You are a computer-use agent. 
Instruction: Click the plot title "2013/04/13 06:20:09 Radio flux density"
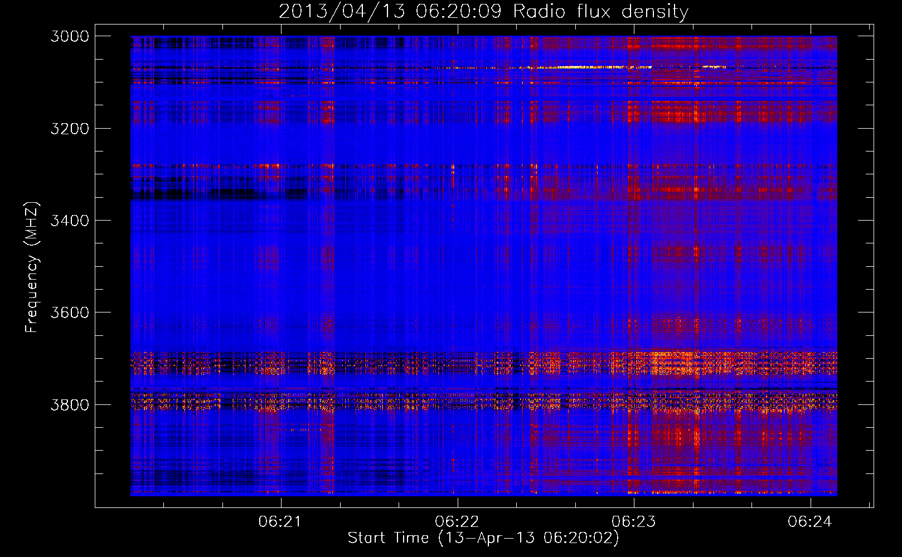click(483, 11)
